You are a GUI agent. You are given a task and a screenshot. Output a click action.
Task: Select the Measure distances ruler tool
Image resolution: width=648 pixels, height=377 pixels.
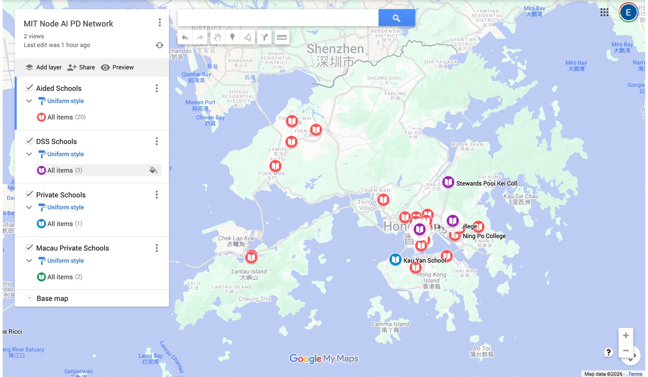pos(282,37)
